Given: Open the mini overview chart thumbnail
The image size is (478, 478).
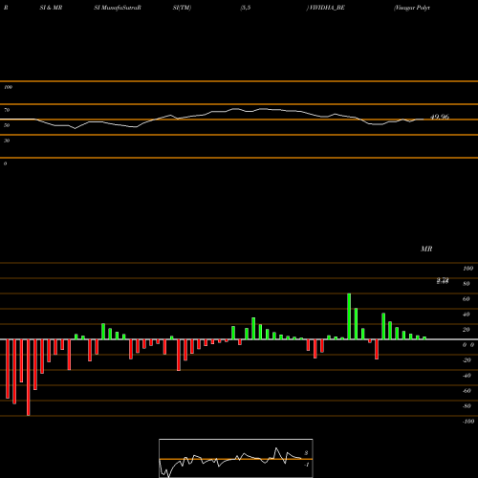Looking at the screenshot, I should pos(236,458).
